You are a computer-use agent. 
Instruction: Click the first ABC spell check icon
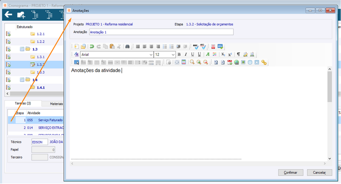[x=196, y=47]
